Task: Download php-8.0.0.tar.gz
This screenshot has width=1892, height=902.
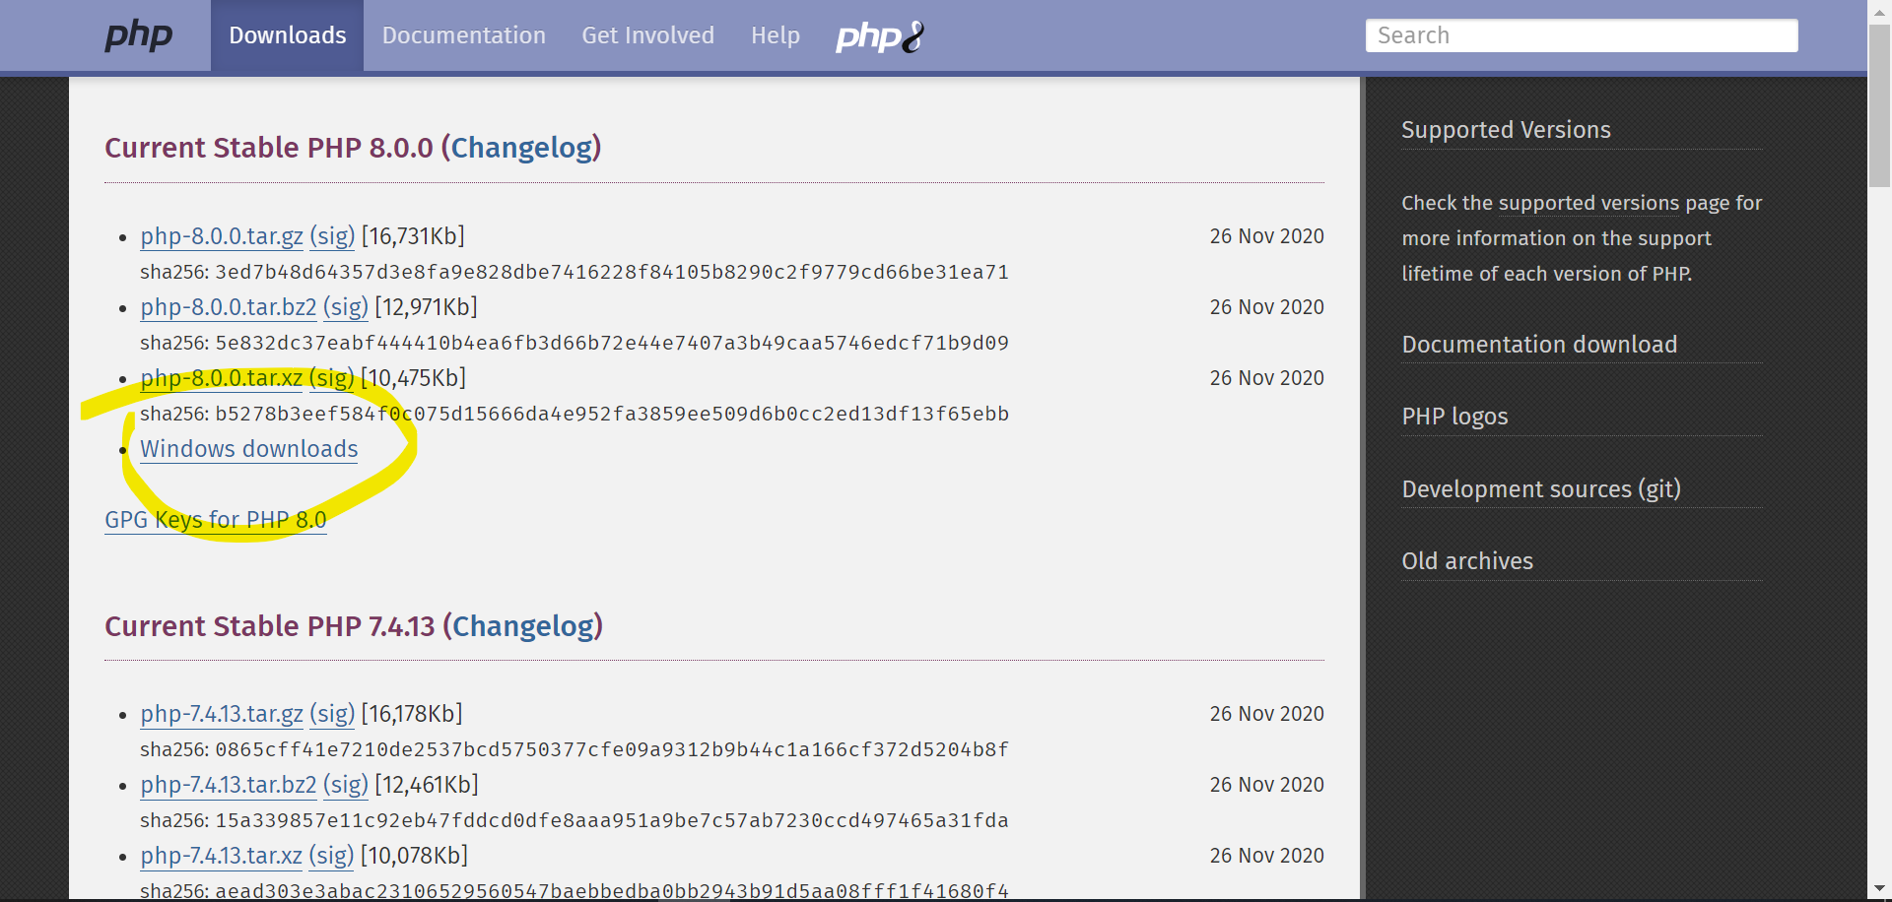Action: pyautogui.click(x=222, y=236)
